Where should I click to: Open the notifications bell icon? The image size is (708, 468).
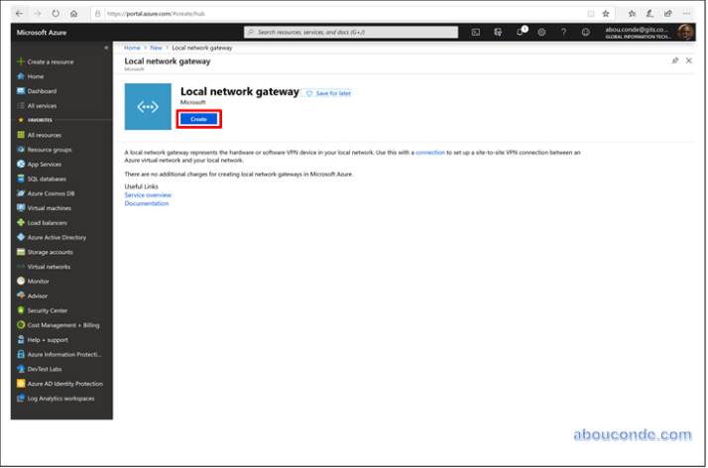pos(520,33)
